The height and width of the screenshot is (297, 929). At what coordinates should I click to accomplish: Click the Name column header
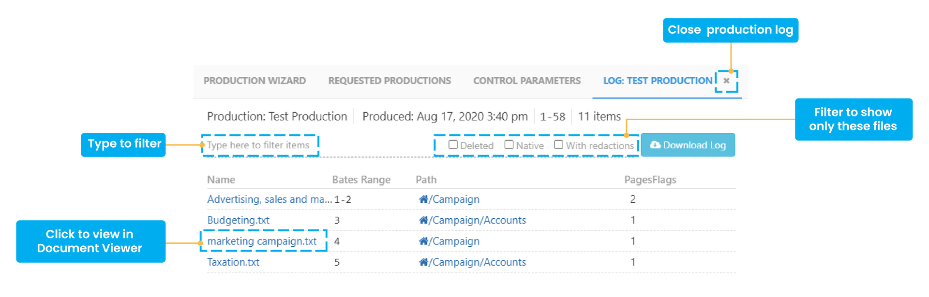[221, 180]
